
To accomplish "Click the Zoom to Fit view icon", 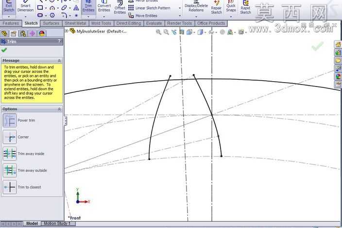I will pos(158,32).
